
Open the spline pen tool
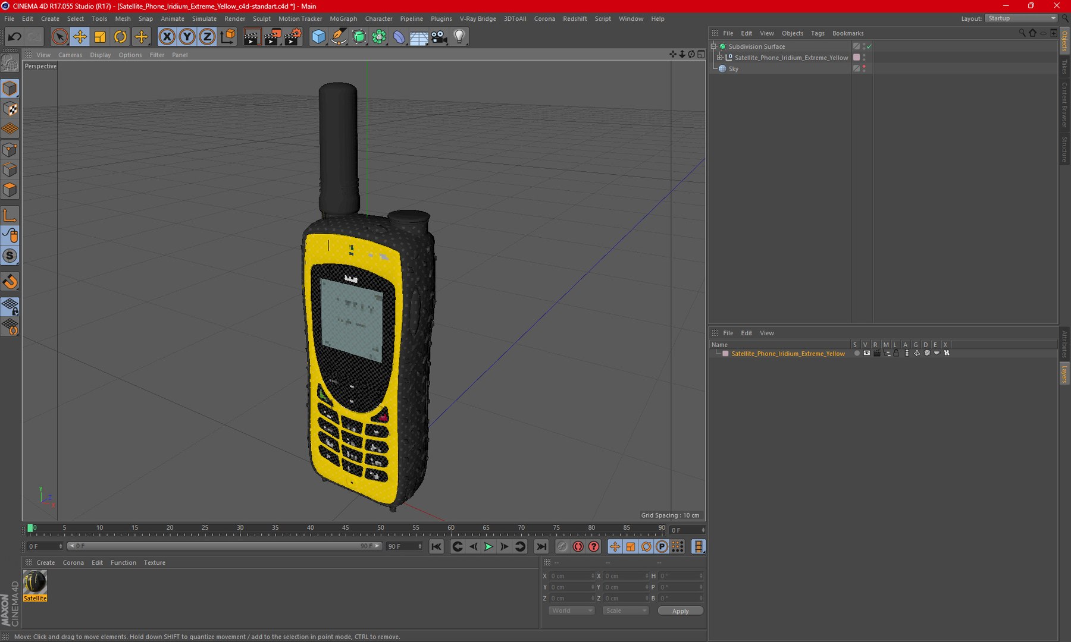point(339,37)
